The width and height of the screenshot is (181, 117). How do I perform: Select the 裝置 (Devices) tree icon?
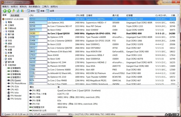(x=6, y=50)
